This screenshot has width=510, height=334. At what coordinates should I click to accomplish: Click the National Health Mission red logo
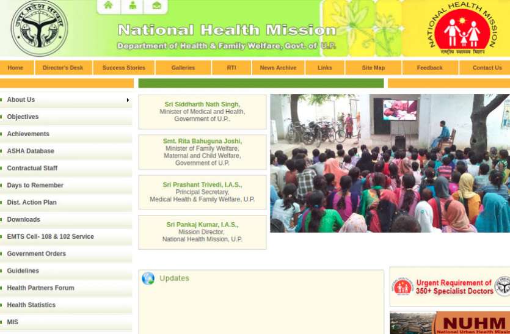(462, 29)
